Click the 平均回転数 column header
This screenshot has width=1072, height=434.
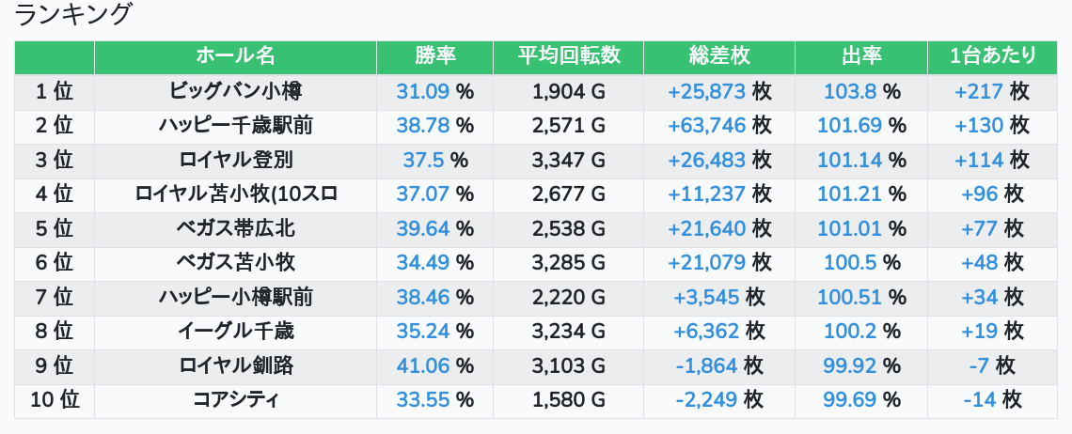[x=568, y=56]
